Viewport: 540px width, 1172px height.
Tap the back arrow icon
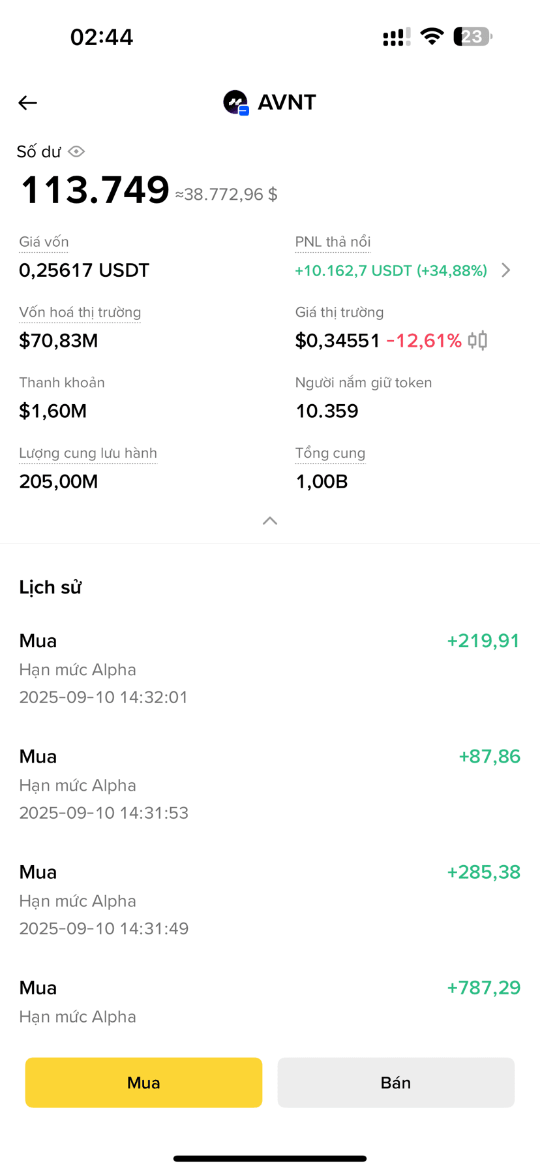27,103
